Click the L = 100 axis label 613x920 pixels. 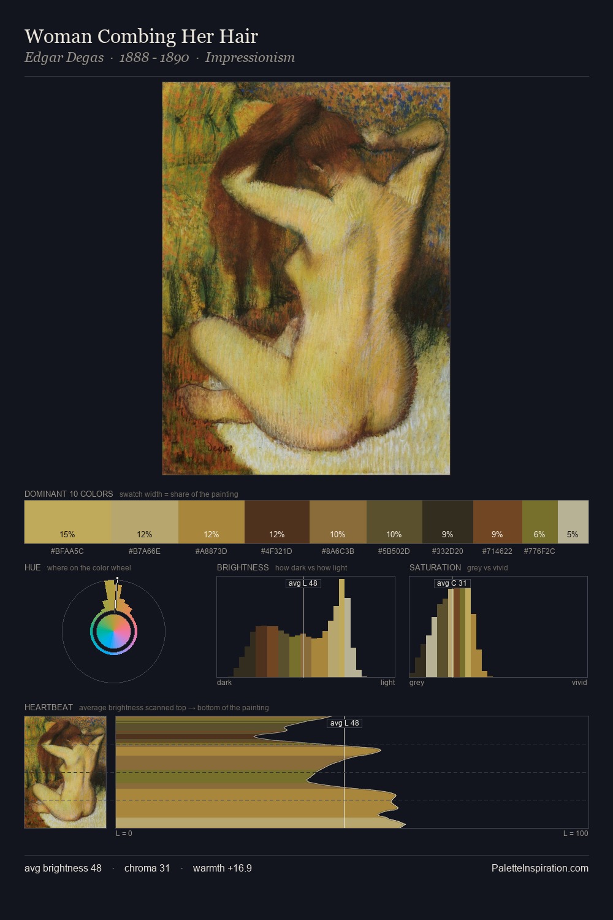576,834
